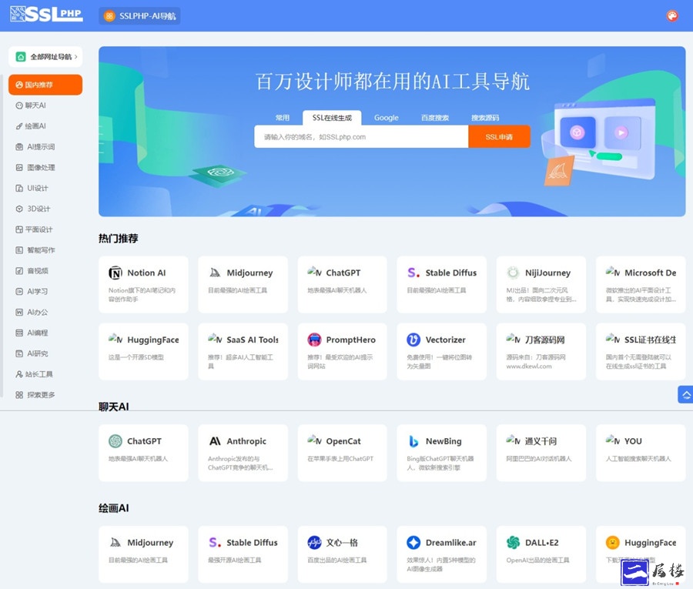The image size is (693, 589).
Task: Click the domain name input field
Action: (361, 137)
